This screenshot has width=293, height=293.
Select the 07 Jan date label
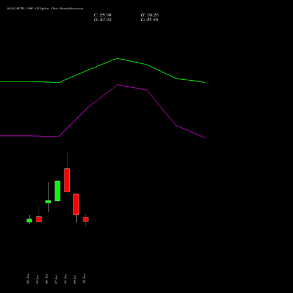pyautogui.click(x=56, y=279)
